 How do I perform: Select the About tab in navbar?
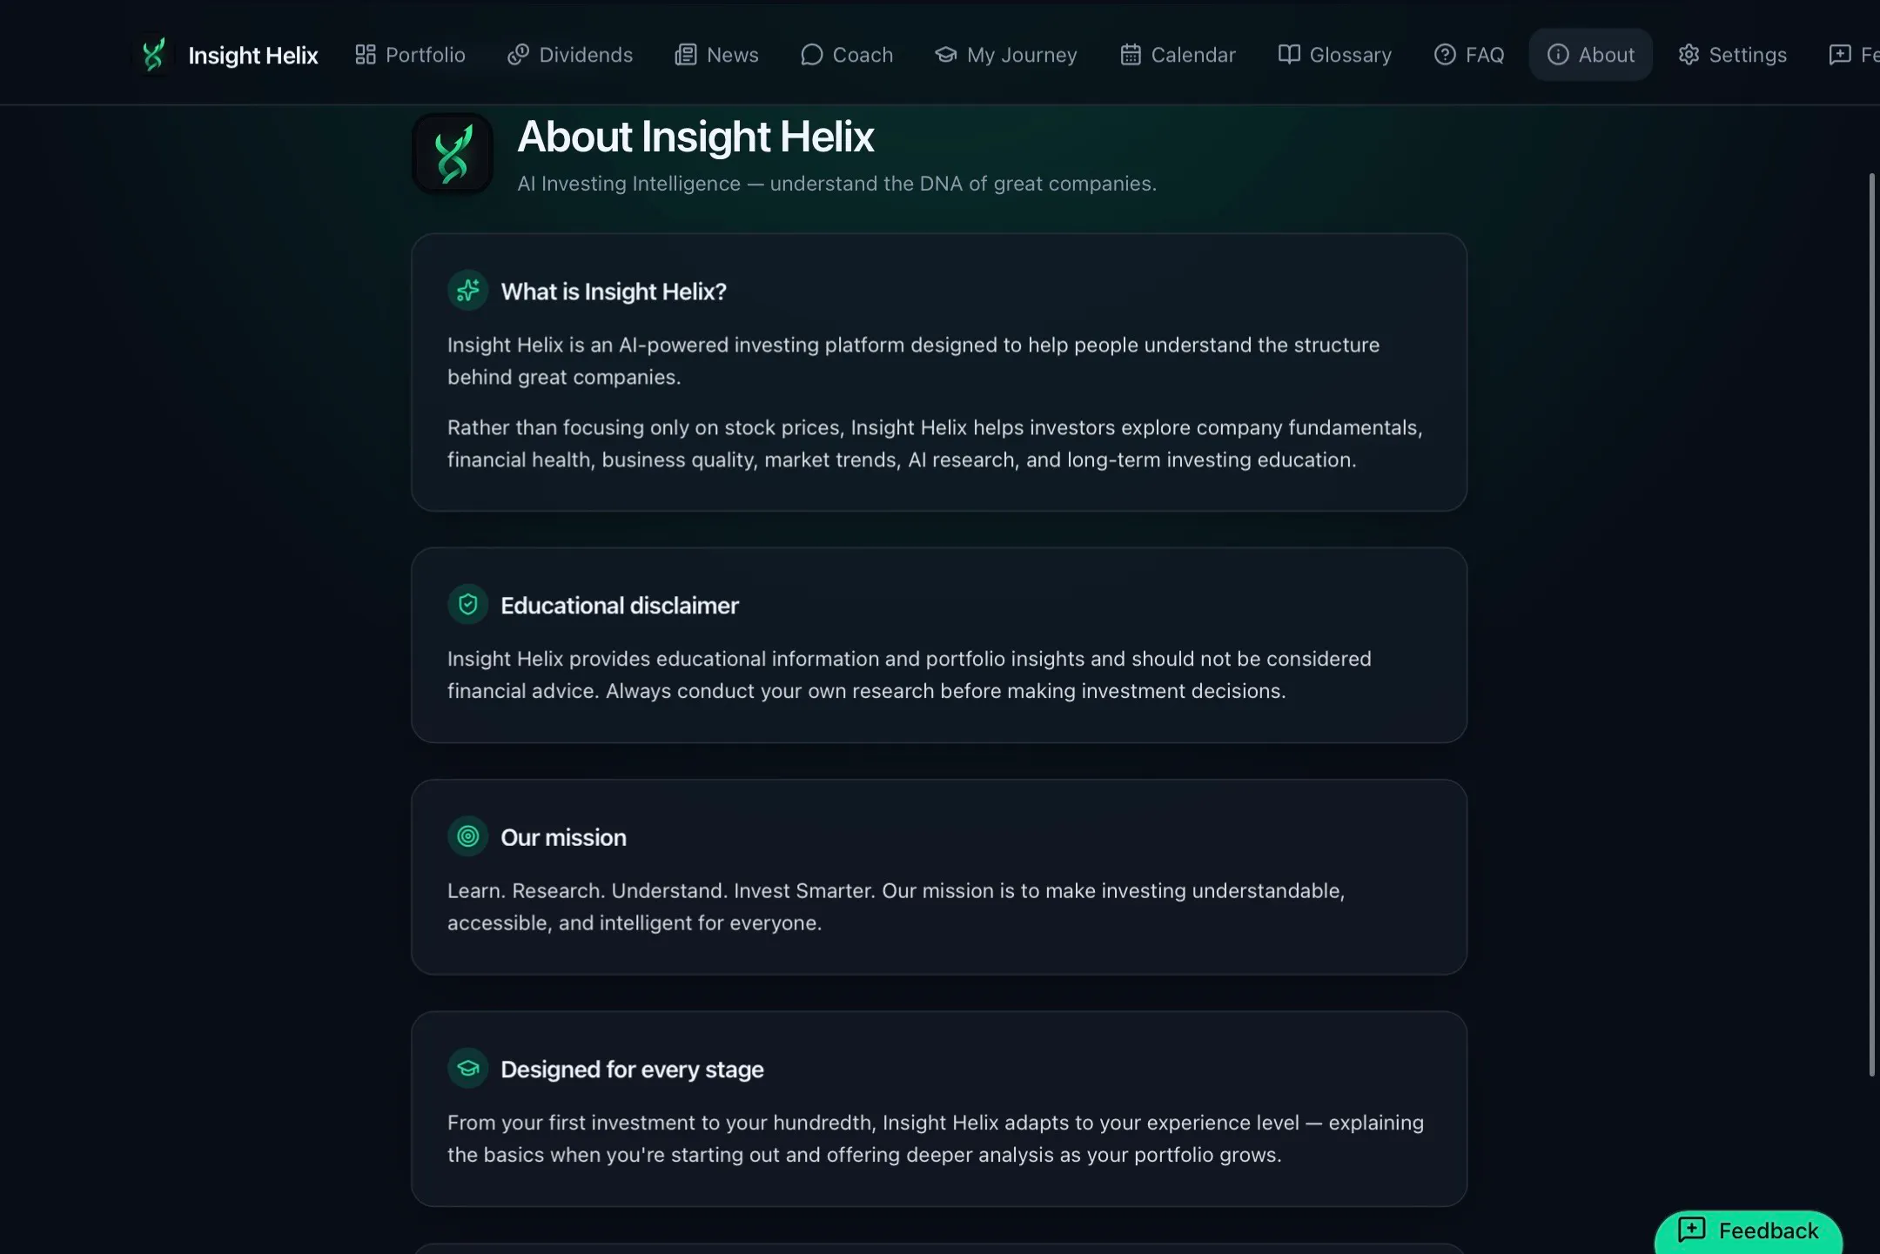1591,55
